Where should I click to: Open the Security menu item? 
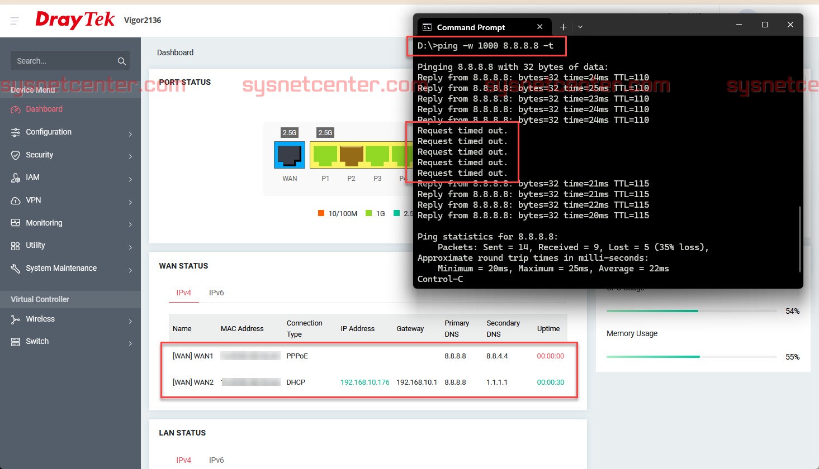[x=40, y=155]
